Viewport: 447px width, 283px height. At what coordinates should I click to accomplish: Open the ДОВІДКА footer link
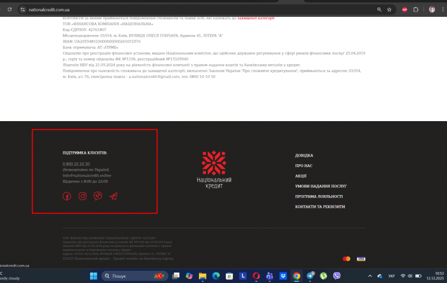[304, 155]
